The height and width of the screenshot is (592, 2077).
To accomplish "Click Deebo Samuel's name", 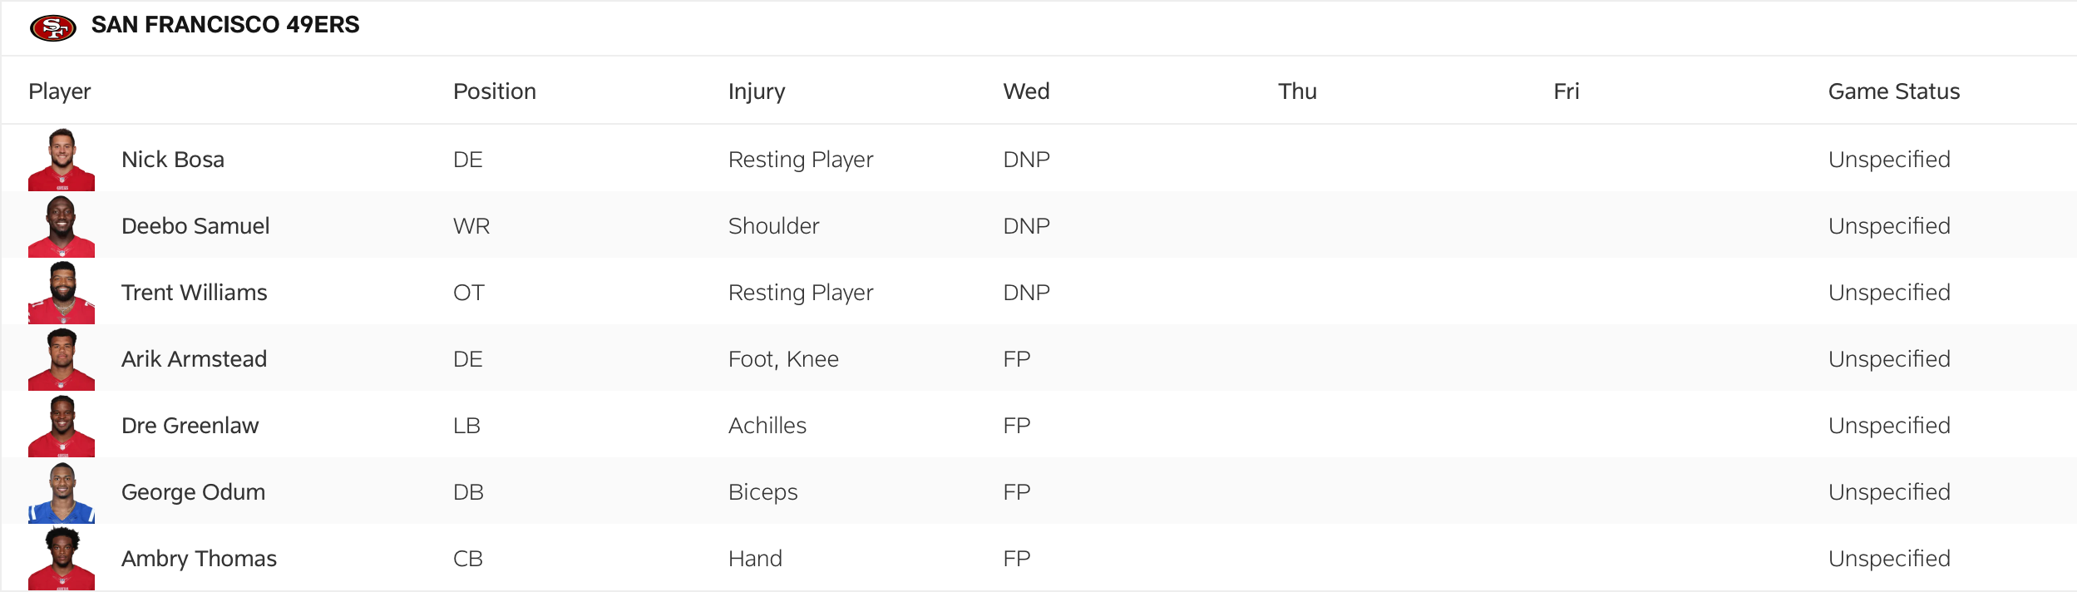I will coord(195,225).
